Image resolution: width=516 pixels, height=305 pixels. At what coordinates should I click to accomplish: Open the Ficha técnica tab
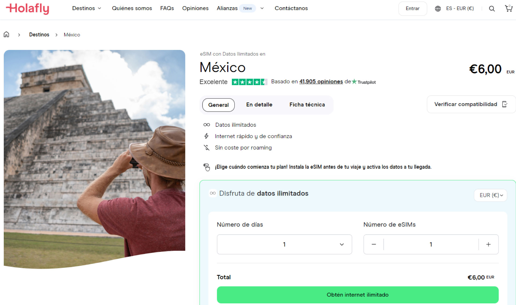[x=307, y=105]
